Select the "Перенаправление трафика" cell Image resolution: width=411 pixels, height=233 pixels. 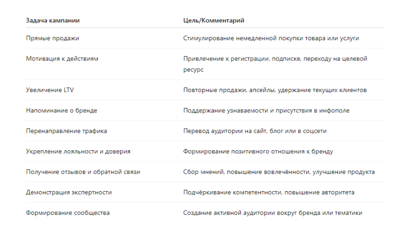pos(67,131)
